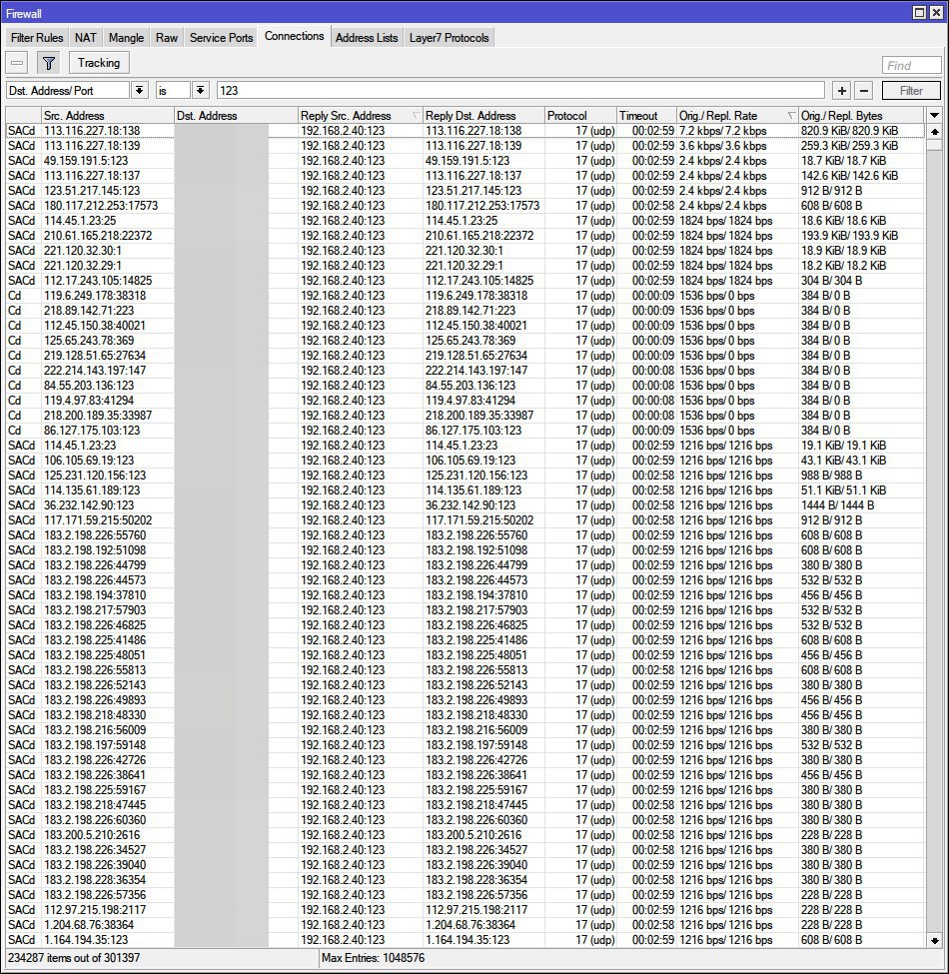Add a filter condition with plus icon
Image resolution: width=949 pixels, height=974 pixels.
[842, 90]
